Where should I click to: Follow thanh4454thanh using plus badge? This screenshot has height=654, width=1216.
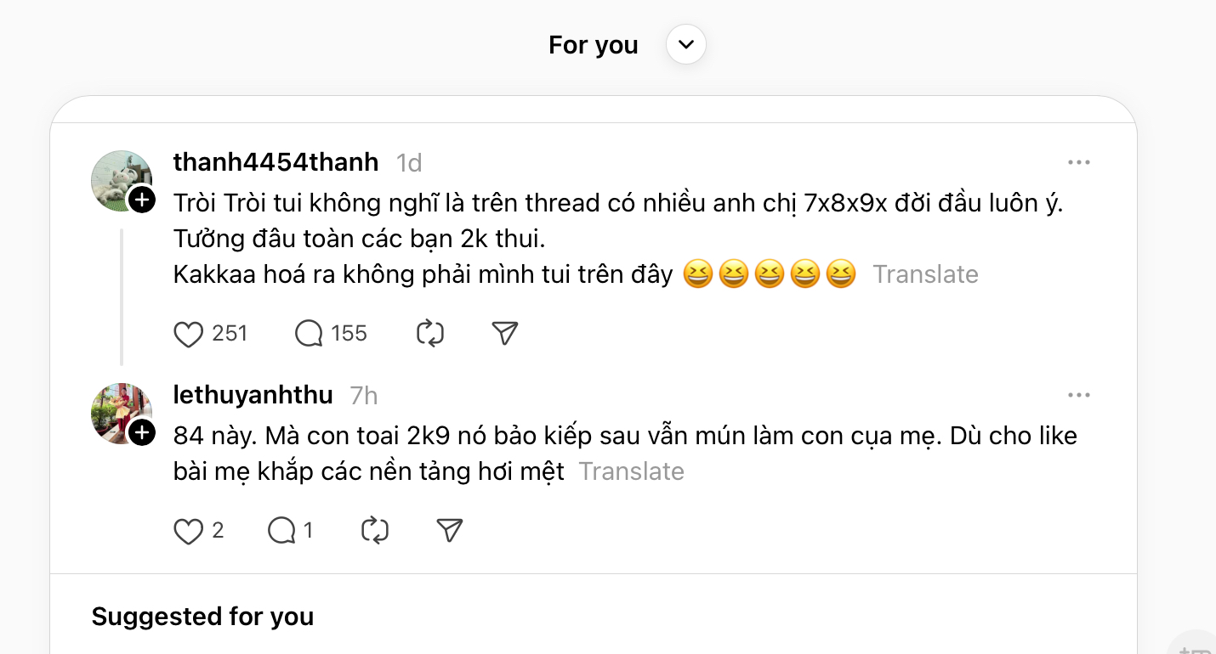pyautogui.click(x=141, y=200)
